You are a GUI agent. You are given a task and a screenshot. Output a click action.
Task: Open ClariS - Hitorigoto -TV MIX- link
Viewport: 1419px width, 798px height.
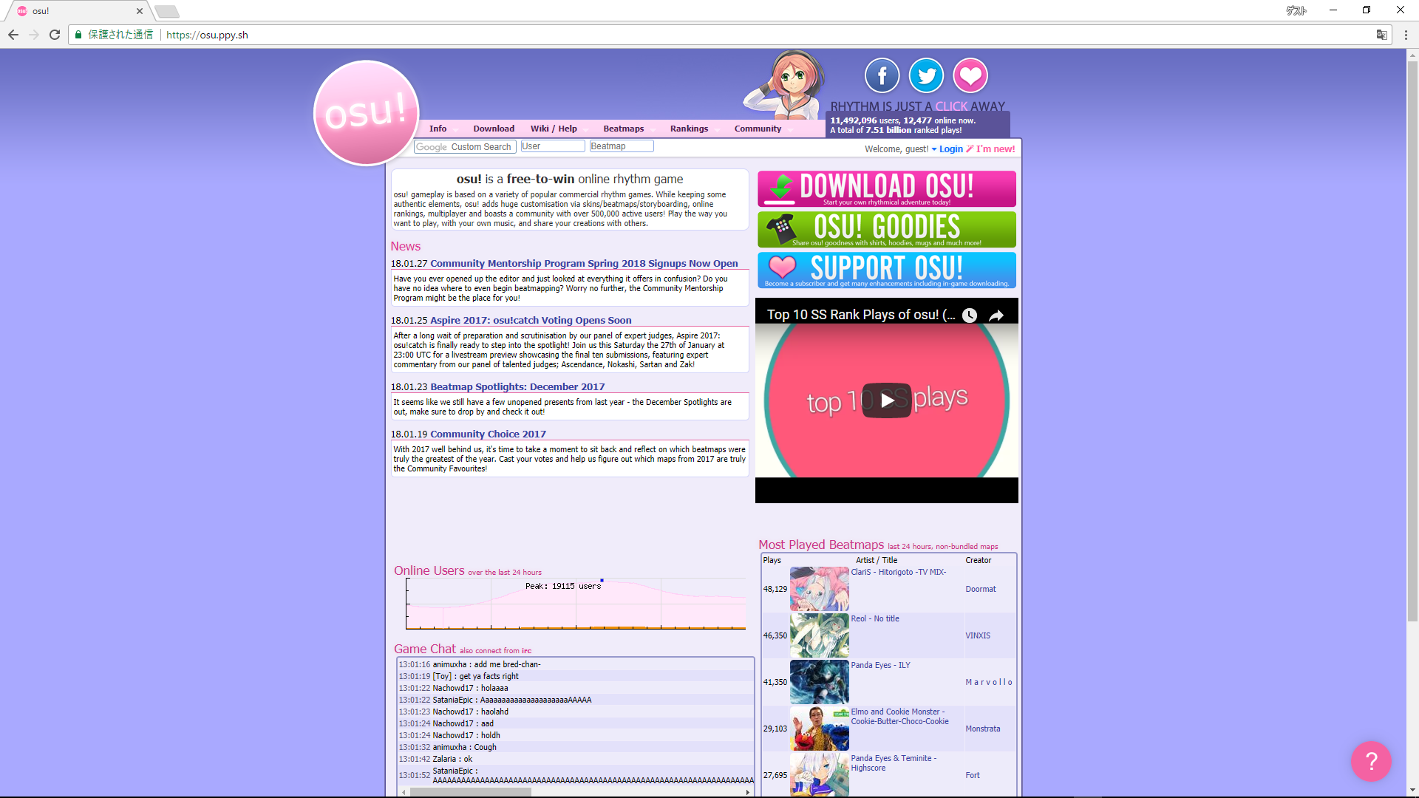coord(898,573)
